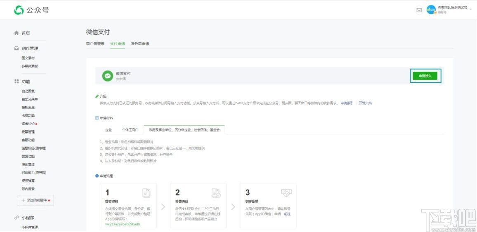477x232 pixels.
Task: Open 多媒体素材 in sidebar
Action: 30,66
